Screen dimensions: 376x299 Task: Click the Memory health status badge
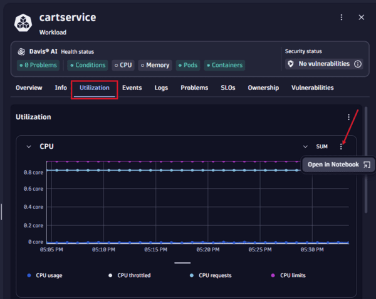154,65
